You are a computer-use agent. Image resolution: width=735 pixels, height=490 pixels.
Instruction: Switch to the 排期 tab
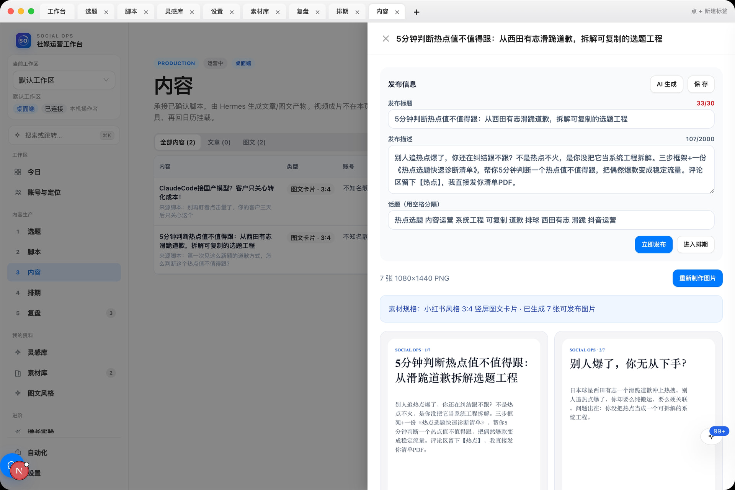342,11
